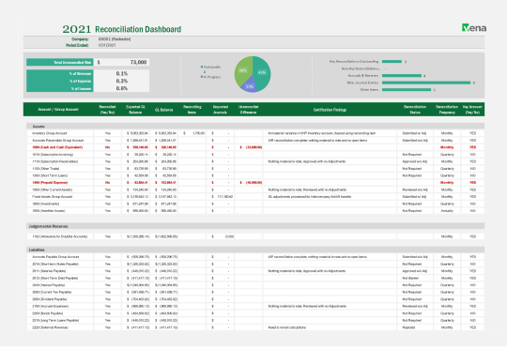Click the Vena logo
507x347 pixels.
click(474, 28)
